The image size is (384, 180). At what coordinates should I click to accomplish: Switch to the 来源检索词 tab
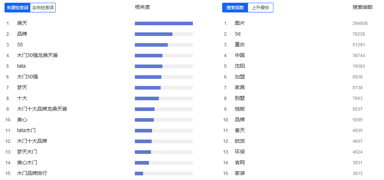[18, 8]
